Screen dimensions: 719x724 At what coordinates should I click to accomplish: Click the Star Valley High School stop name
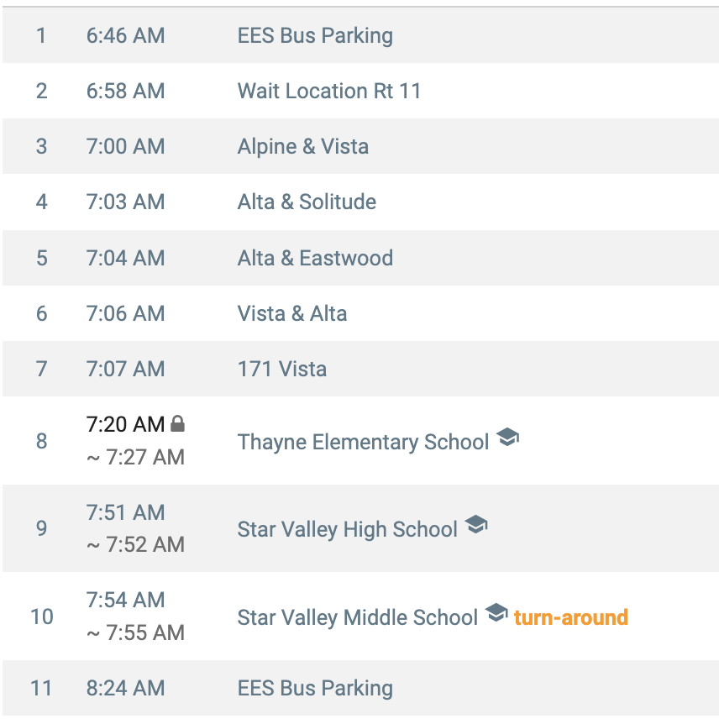(x=347, y=529)
